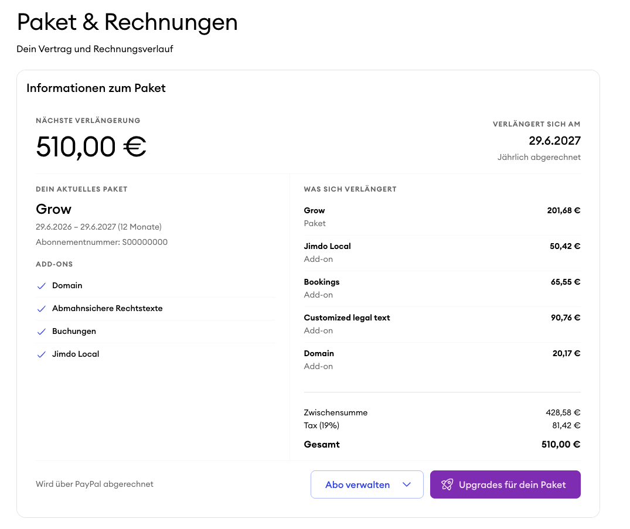Click the NÄCHSTE VERLÄNGERUNG label
The width and height of the screenshot is (630, 529).
(x=88, y=121)
